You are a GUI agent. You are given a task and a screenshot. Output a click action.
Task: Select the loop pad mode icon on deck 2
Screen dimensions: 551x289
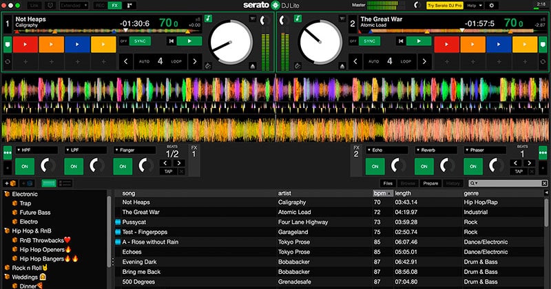click(x=543, y=62)
